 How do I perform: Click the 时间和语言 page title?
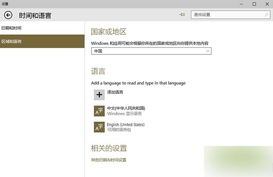coord(35,16)
